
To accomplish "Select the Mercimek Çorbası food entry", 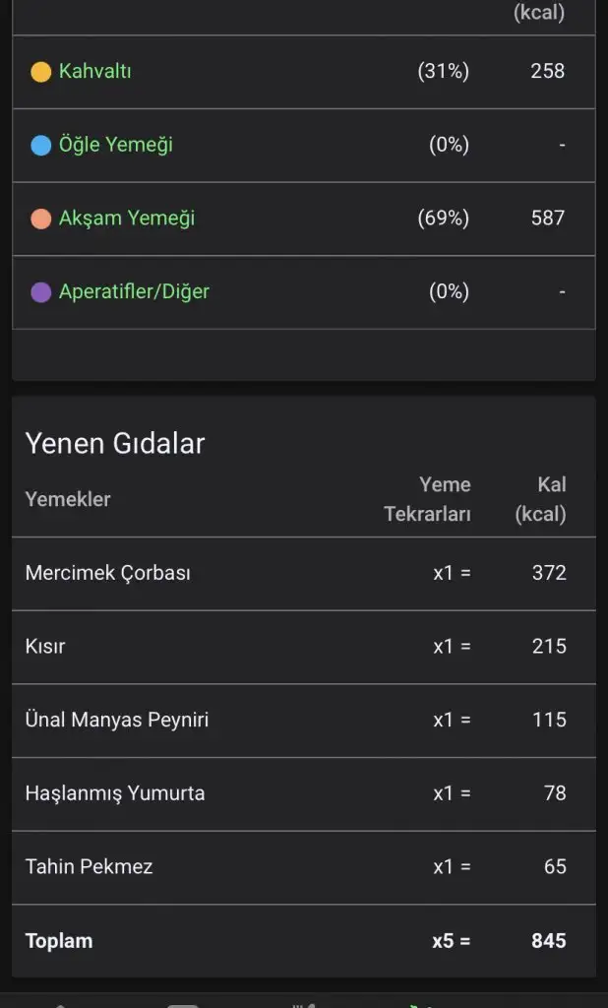I will pyautogui.click(x=107, y=573).
